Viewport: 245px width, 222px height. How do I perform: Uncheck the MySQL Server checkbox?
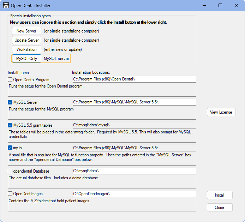(10, 102)
